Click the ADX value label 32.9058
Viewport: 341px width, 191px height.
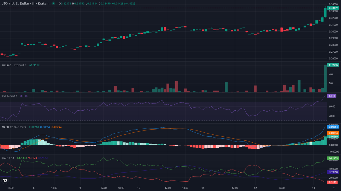tap(333, 172)
